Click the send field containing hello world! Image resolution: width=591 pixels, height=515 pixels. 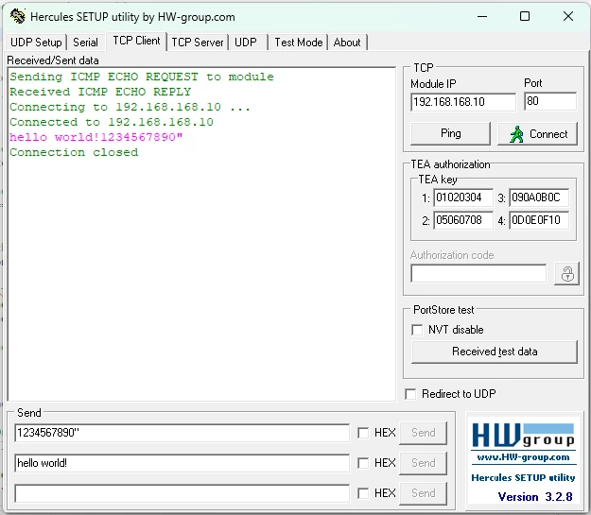point(183,463)
